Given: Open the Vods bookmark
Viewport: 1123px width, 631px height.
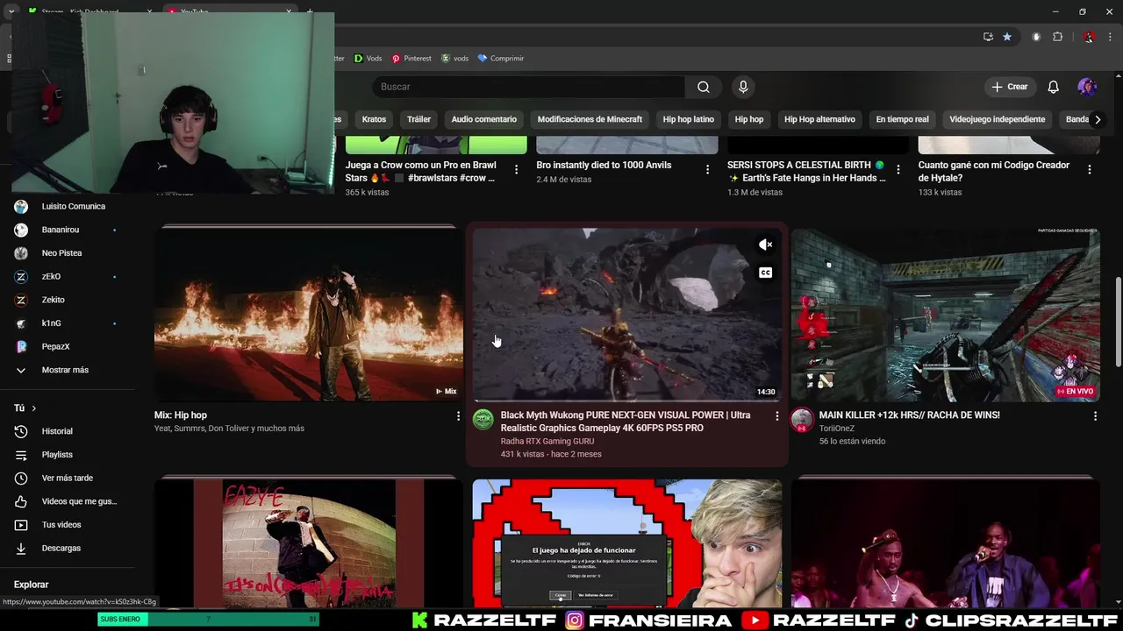Looking at the screenshot, I should 368,58.
